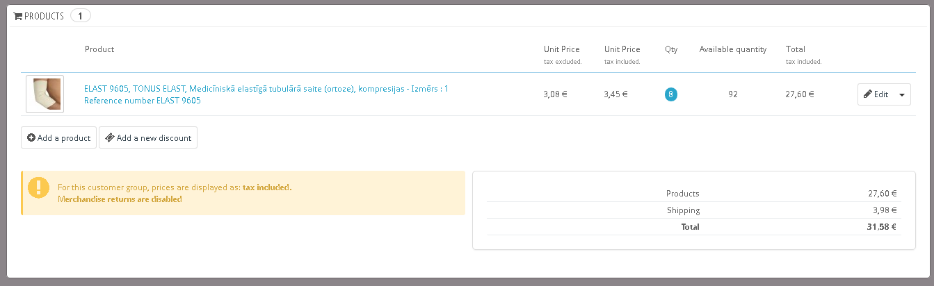Open the ELAST 9605 TONUS ELAST product link
The width and height of the screenshot is (934, 286).
266,89
